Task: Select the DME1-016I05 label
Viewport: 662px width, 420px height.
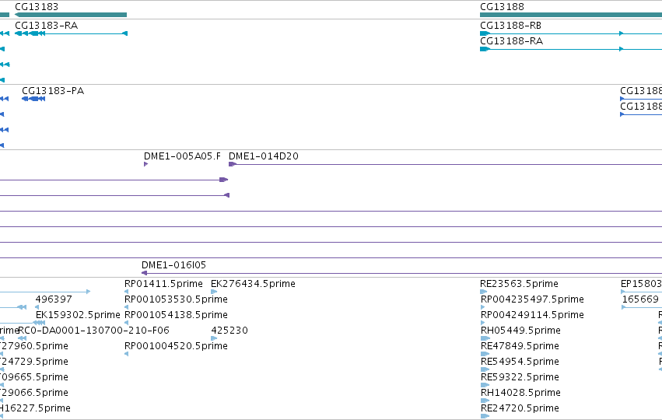Action: [x=173, y=265]
